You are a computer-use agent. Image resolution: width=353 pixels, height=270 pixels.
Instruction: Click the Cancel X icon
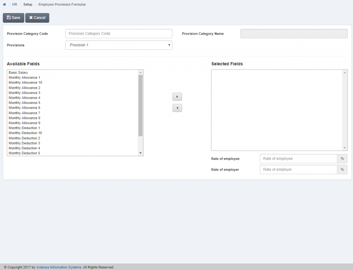pos(31,18)
